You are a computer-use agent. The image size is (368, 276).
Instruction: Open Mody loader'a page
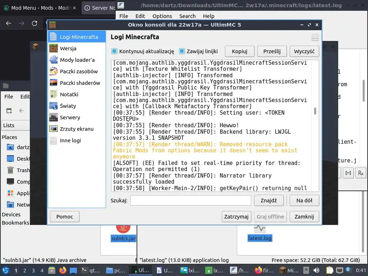(77, 60)
